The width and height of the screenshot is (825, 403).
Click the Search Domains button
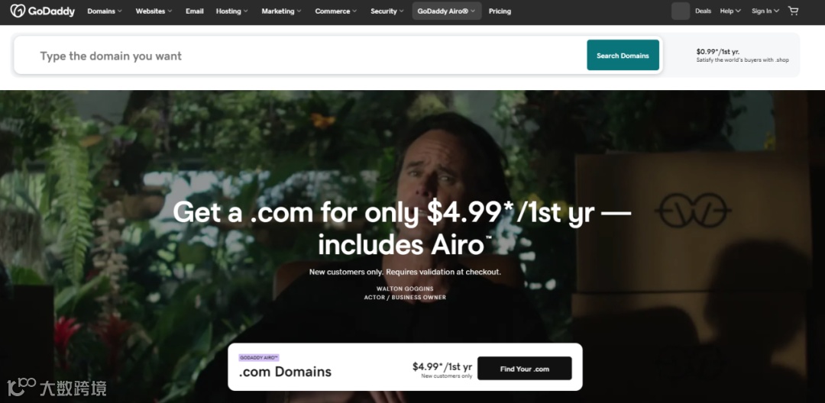(x=623, y=55)
